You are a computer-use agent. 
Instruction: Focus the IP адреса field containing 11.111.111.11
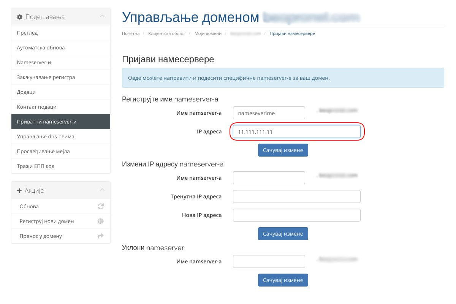pyautogui.click(x=297, y=131)
